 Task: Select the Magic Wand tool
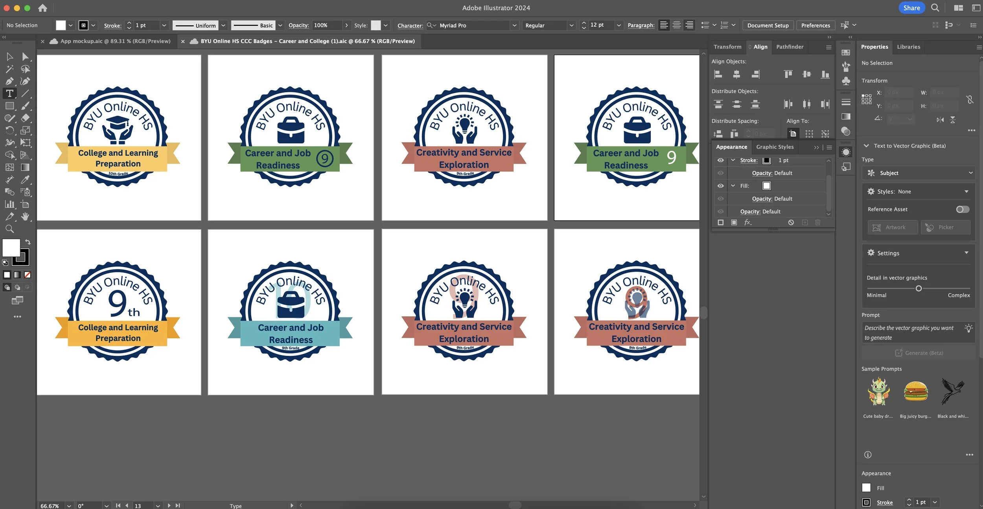10,69
